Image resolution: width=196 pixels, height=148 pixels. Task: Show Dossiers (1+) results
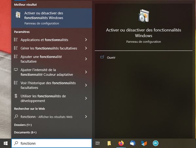[x=23, y=125]
